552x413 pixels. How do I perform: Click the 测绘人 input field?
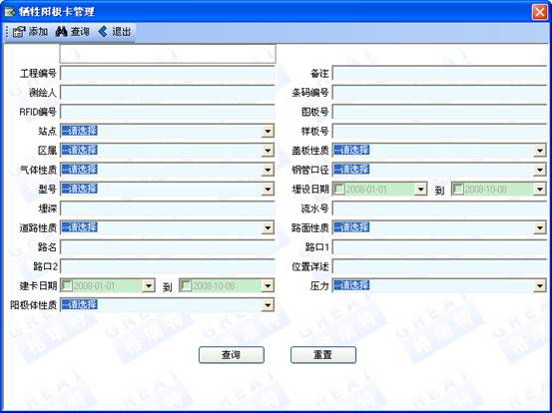point(168,93)
